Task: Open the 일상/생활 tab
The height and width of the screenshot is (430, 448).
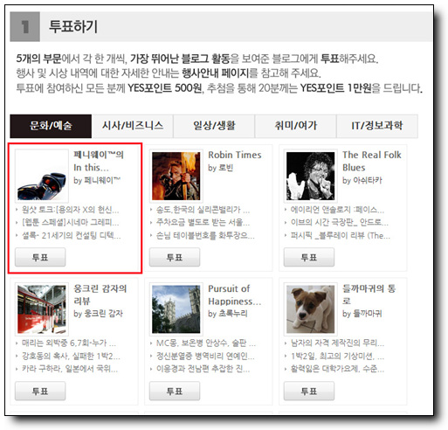Action: pyautogui.click(x=214, y=126)
